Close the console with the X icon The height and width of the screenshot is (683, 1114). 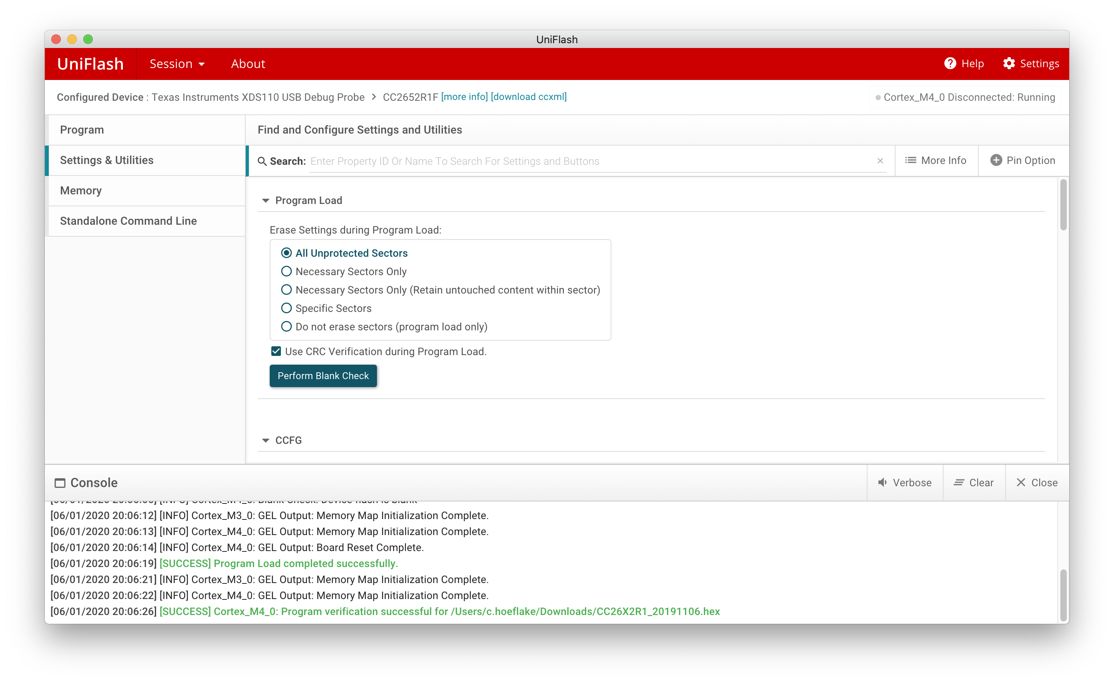pos(1021,482)
